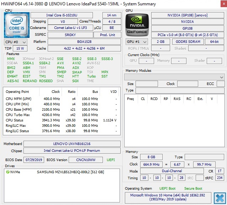Click the NVIDIA GeForce logo
Image resolution: width=227 pixels, height=205 pixels.
click(137, 25)
